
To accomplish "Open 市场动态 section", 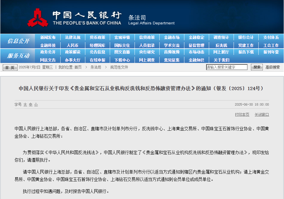I will [x=197, y=52].
